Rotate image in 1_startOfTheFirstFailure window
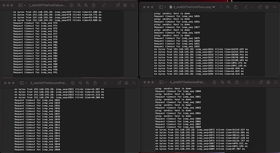Screen dimensions: 280x153 click(x=118, y=5)
